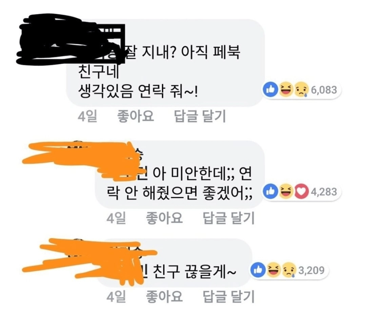This screenshot has width=366, height=310.
Task: Click 답글 달기 under the second comment
Action: 229,218
